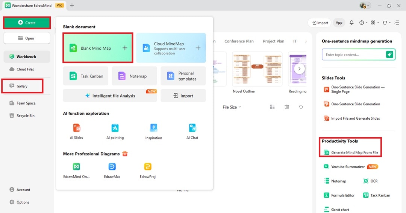406x213 pixels.
Task: Click the top bar Import button
Action: pyautogui.click(x=320, y=23)
